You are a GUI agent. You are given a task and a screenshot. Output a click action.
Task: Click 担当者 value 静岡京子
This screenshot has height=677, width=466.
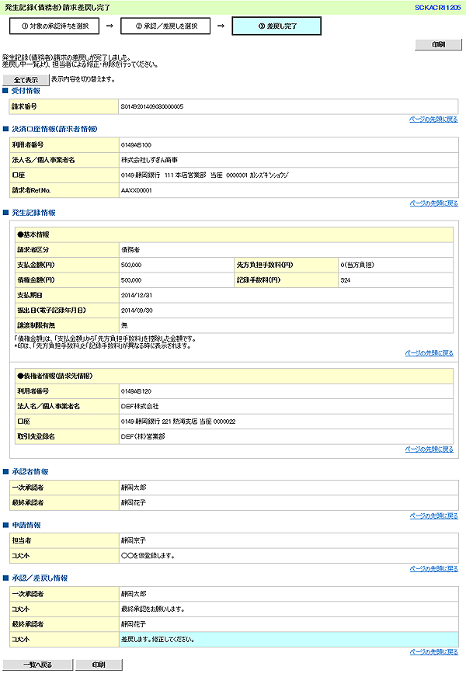point(134,540)
